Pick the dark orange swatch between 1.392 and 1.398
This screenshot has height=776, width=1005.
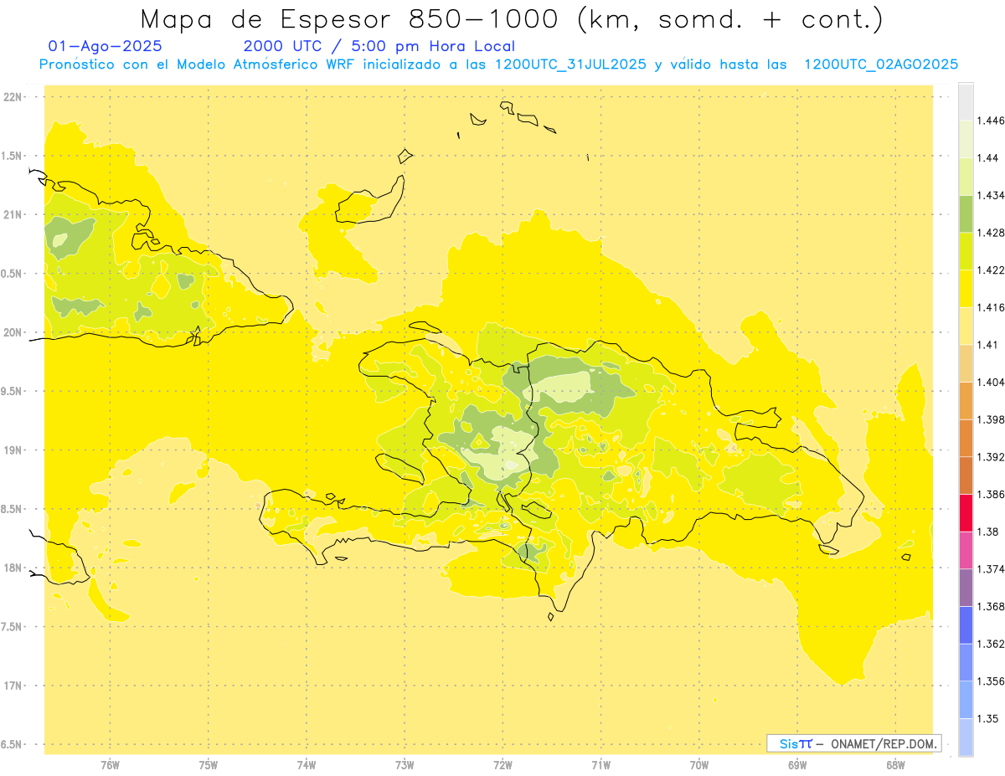[966, 438]
